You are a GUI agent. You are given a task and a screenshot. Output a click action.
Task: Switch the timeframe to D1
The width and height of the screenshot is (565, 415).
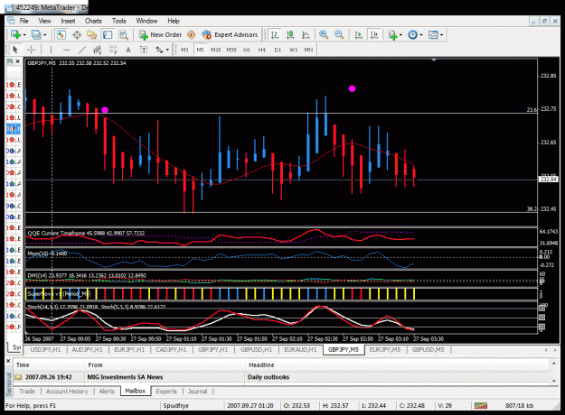pos(278,50)
